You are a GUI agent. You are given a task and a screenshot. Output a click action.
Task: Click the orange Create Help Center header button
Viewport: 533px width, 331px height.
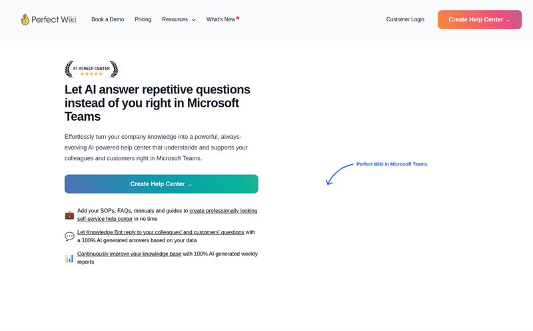point(480,19)
